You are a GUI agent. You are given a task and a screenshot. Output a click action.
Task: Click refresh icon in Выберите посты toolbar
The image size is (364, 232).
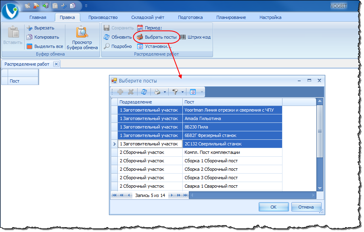[x=144, y=92]
